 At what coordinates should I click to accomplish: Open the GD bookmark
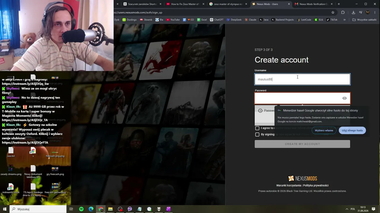188,20
